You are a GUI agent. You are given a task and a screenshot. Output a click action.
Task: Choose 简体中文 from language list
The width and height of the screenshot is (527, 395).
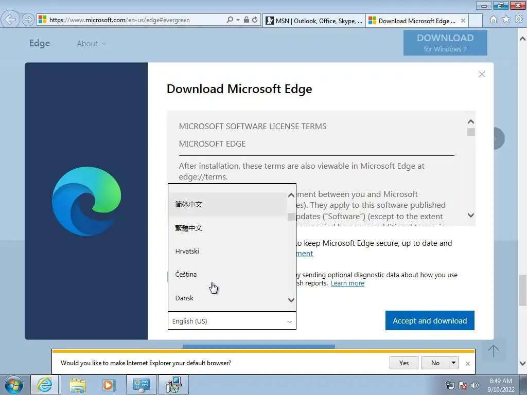227,204
